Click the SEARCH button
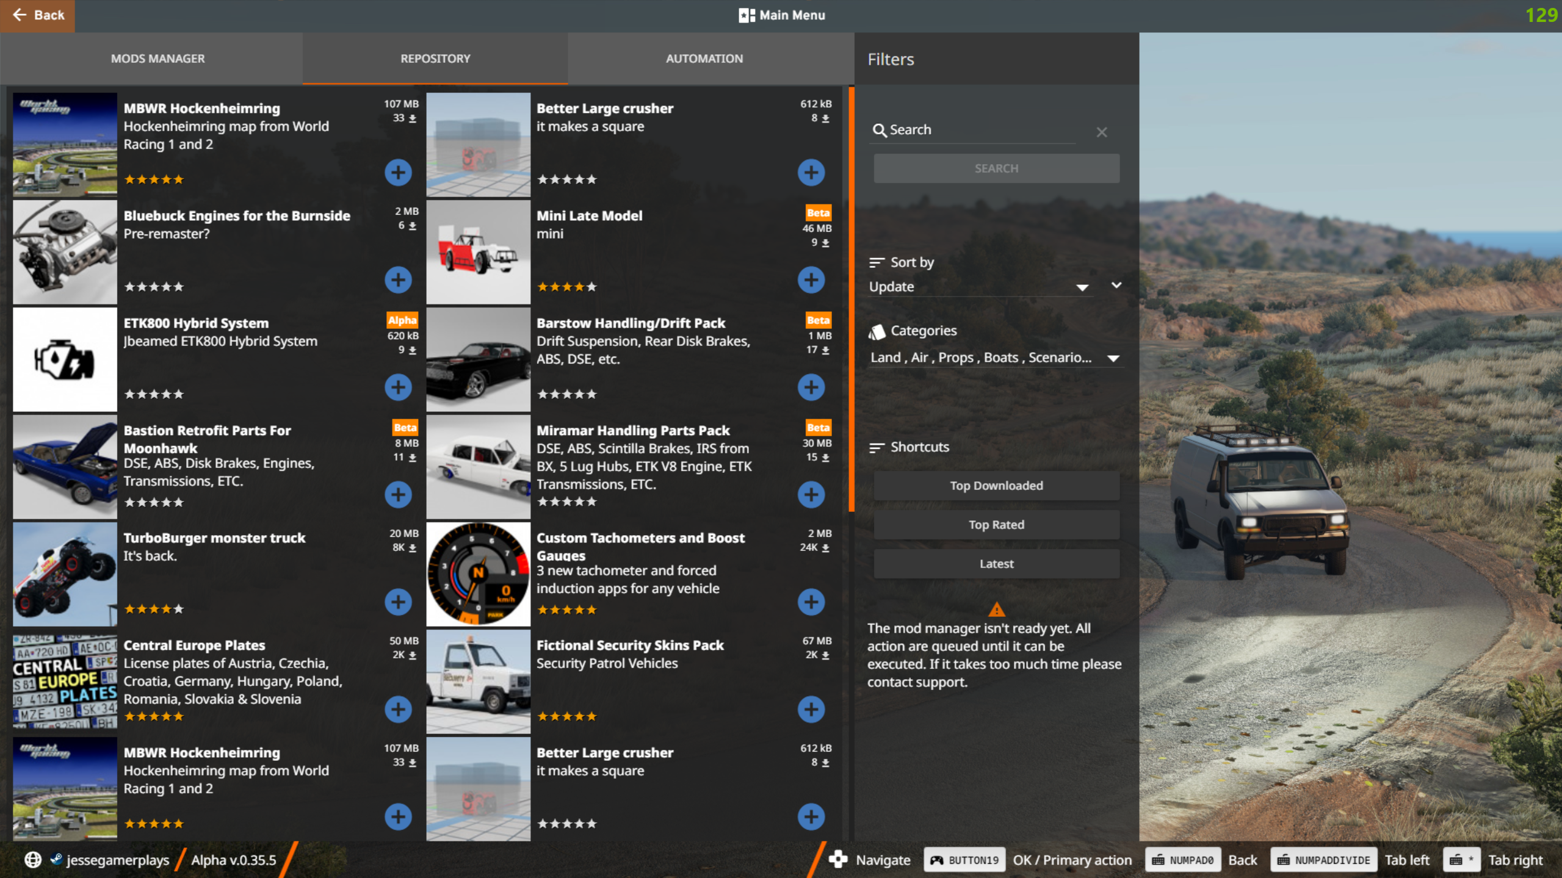Viewport: 1562px width, 878px height. (x=996, y=168)
